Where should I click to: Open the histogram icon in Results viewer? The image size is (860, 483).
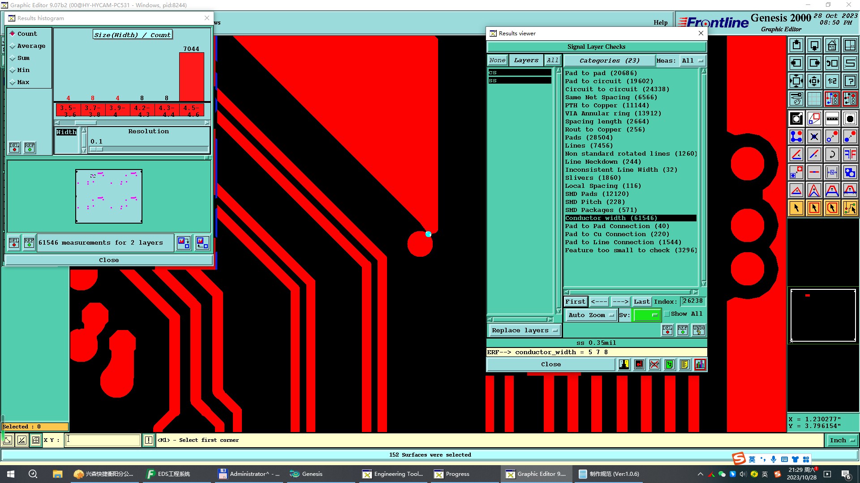click(x=700, y=364)
